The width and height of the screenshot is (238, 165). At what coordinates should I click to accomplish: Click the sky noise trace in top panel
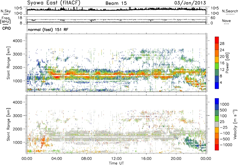[x=116, y=10]
